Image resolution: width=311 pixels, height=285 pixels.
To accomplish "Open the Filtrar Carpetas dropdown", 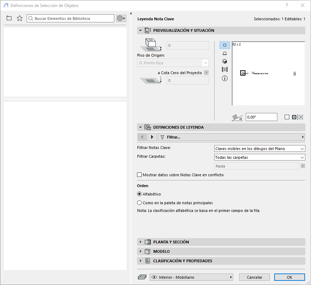I will 259,157.
